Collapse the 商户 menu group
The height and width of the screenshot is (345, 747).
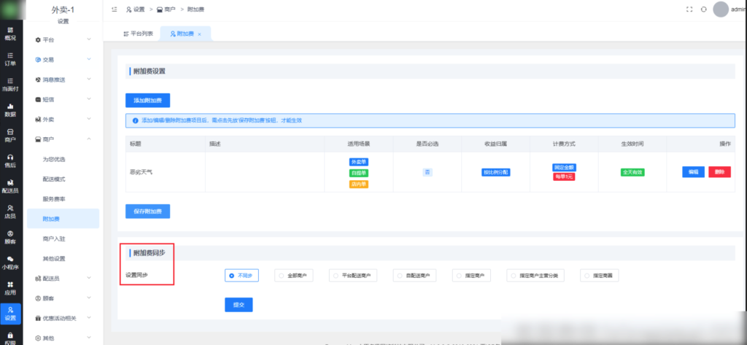(62, 139)
